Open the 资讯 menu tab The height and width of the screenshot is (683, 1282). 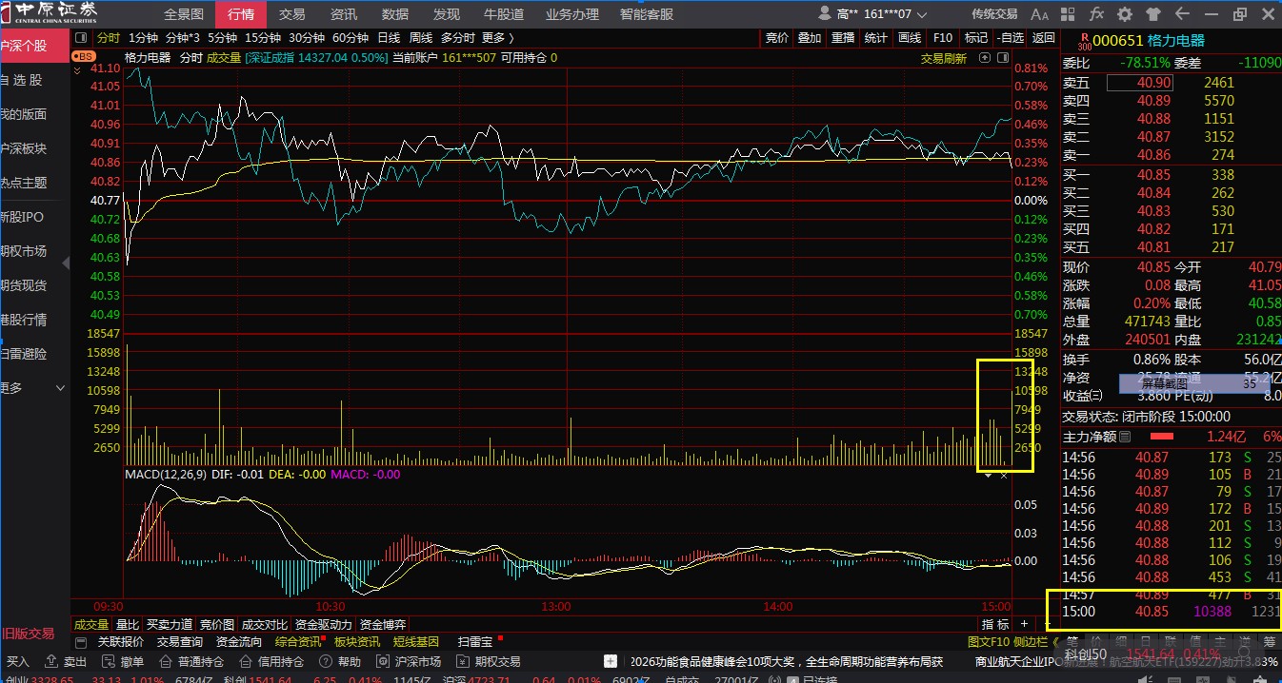tap(344, 14)
